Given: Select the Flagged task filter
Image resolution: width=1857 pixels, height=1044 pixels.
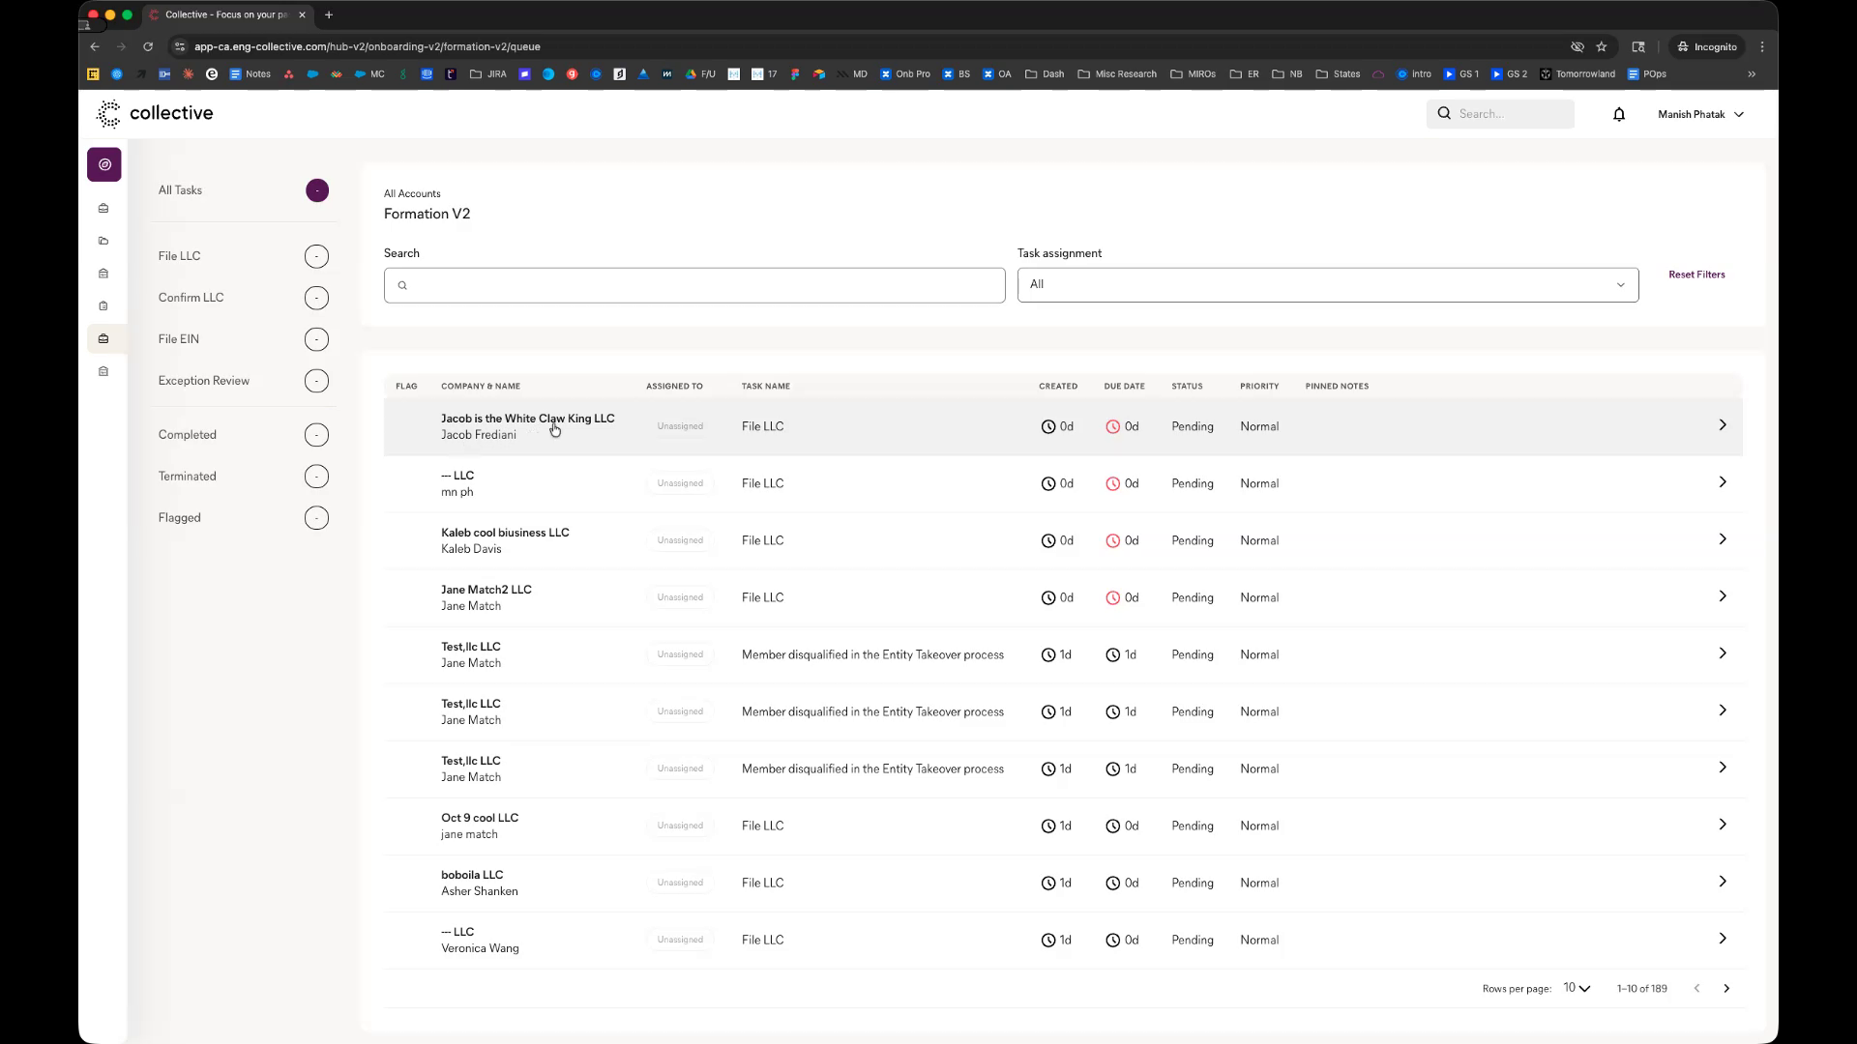Looking at the screenshot, I should click(180, 518).
